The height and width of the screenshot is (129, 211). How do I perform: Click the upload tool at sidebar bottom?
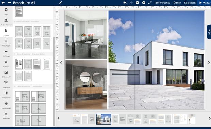pos(6,115)
